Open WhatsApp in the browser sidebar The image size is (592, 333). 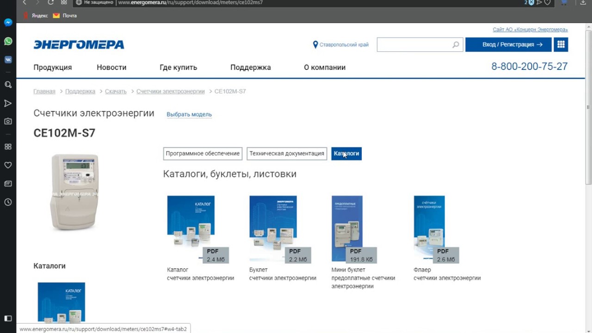[x=8, y=41]
